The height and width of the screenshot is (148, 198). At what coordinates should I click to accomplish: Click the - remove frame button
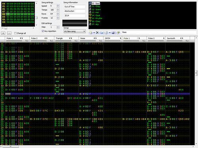point(9,33)
